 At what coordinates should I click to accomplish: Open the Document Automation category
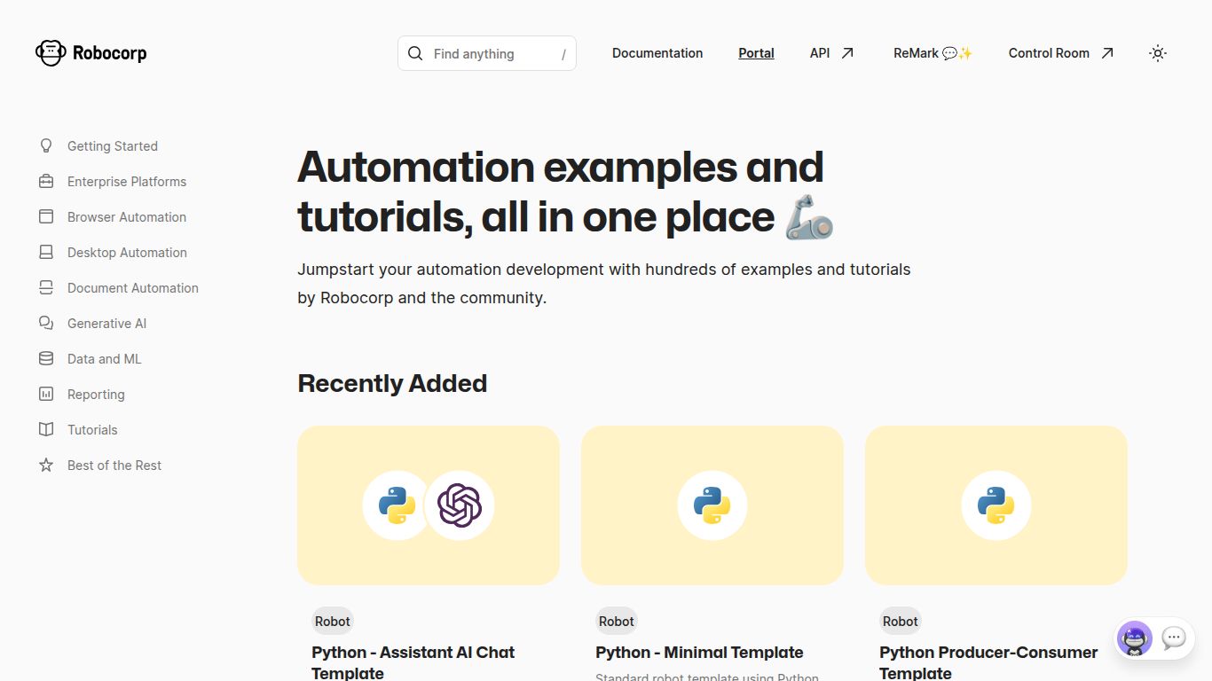(133, 288)
